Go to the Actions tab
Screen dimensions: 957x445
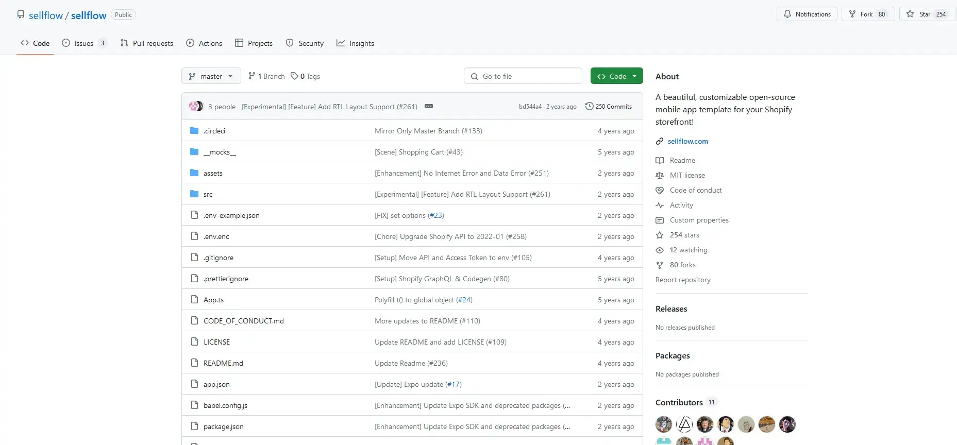(x=204, y=43)
